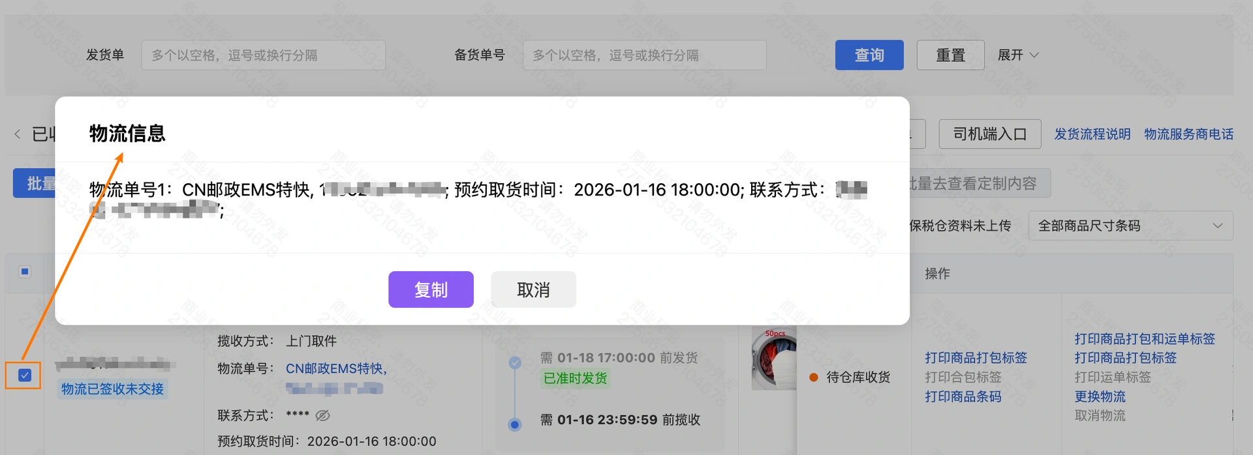The width and height of the screenshot is (1253, 455).
Task: Click the purple 复制 button
Action: [x=431, y=289]
